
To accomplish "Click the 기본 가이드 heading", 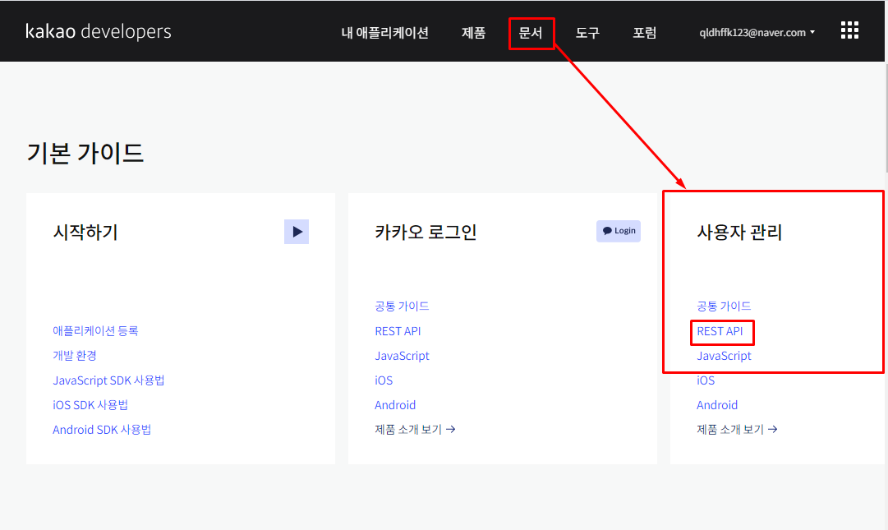I will point(85,153).
